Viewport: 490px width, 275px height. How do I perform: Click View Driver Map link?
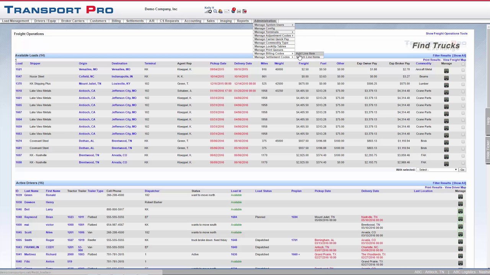click(455, 188)
